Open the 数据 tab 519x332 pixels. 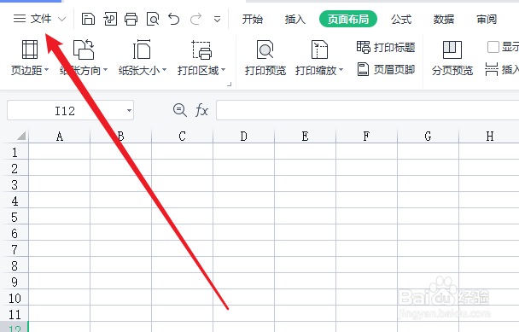(x=444, y=19)
